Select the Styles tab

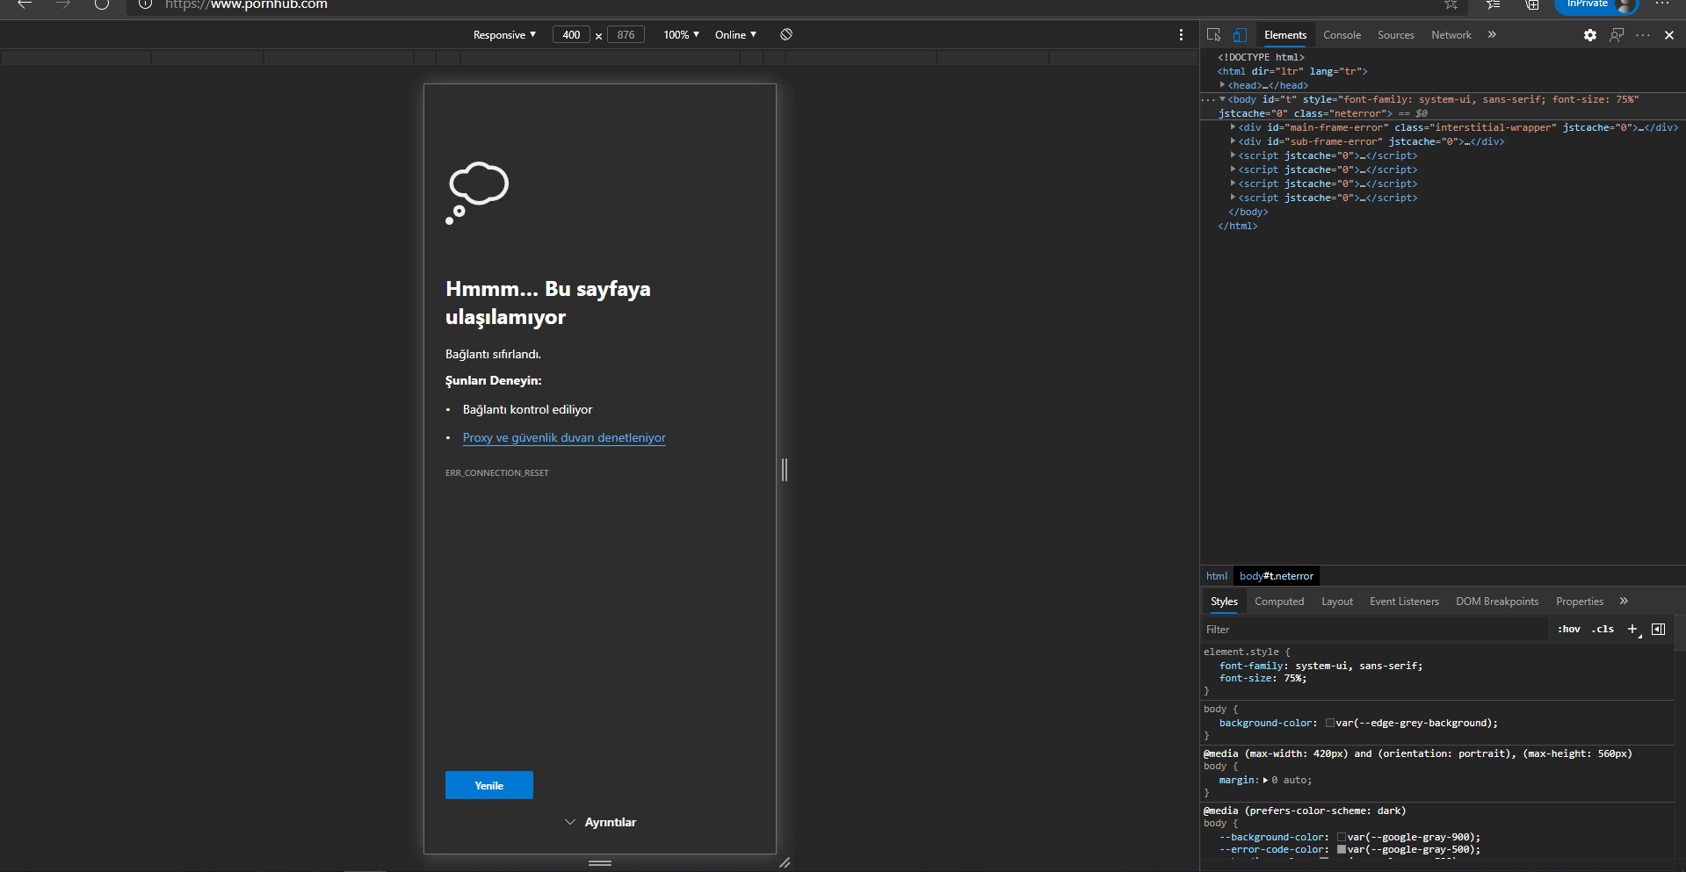(x=1224, y=602)
